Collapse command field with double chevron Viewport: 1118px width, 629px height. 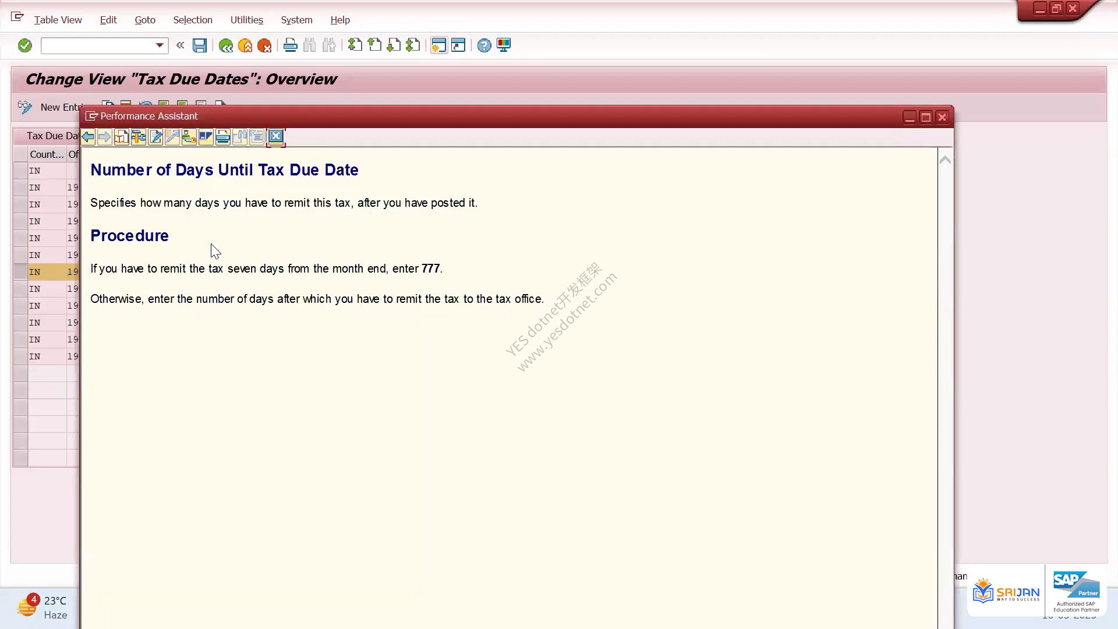(180, 45)
